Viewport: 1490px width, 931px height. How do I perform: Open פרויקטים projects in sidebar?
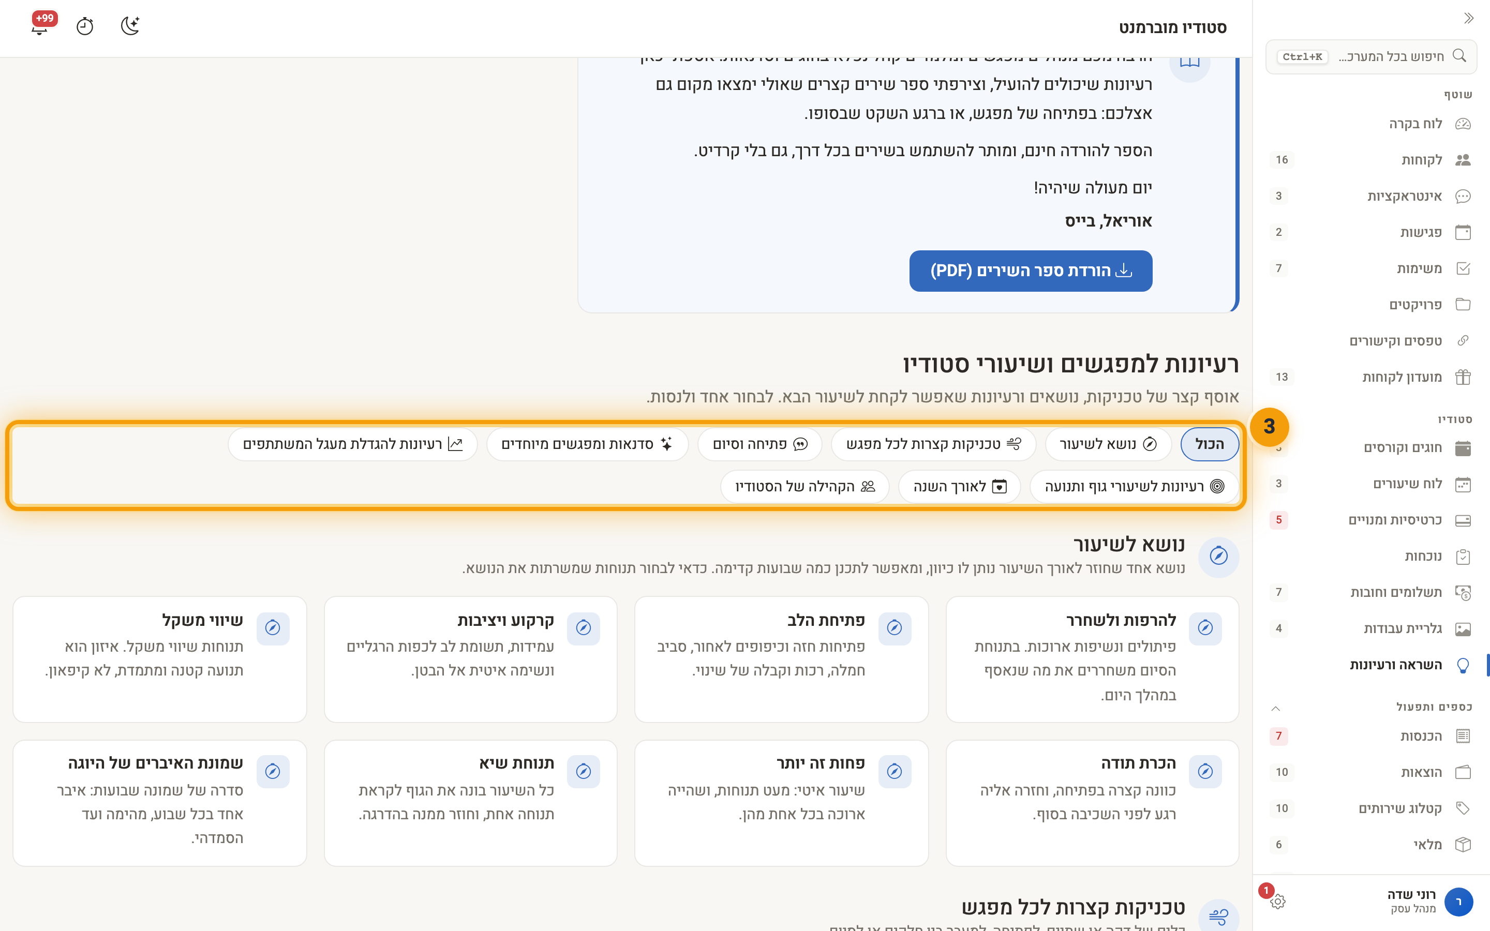pos(1371,305)
